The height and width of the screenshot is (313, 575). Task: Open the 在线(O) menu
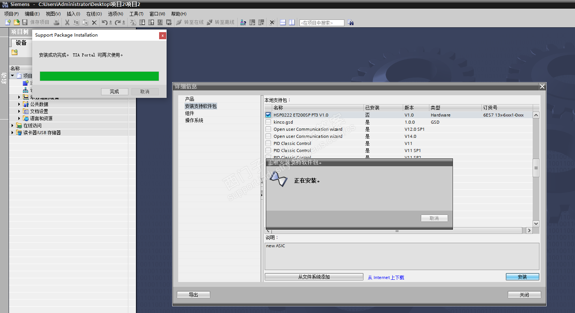tap(94, 14)
